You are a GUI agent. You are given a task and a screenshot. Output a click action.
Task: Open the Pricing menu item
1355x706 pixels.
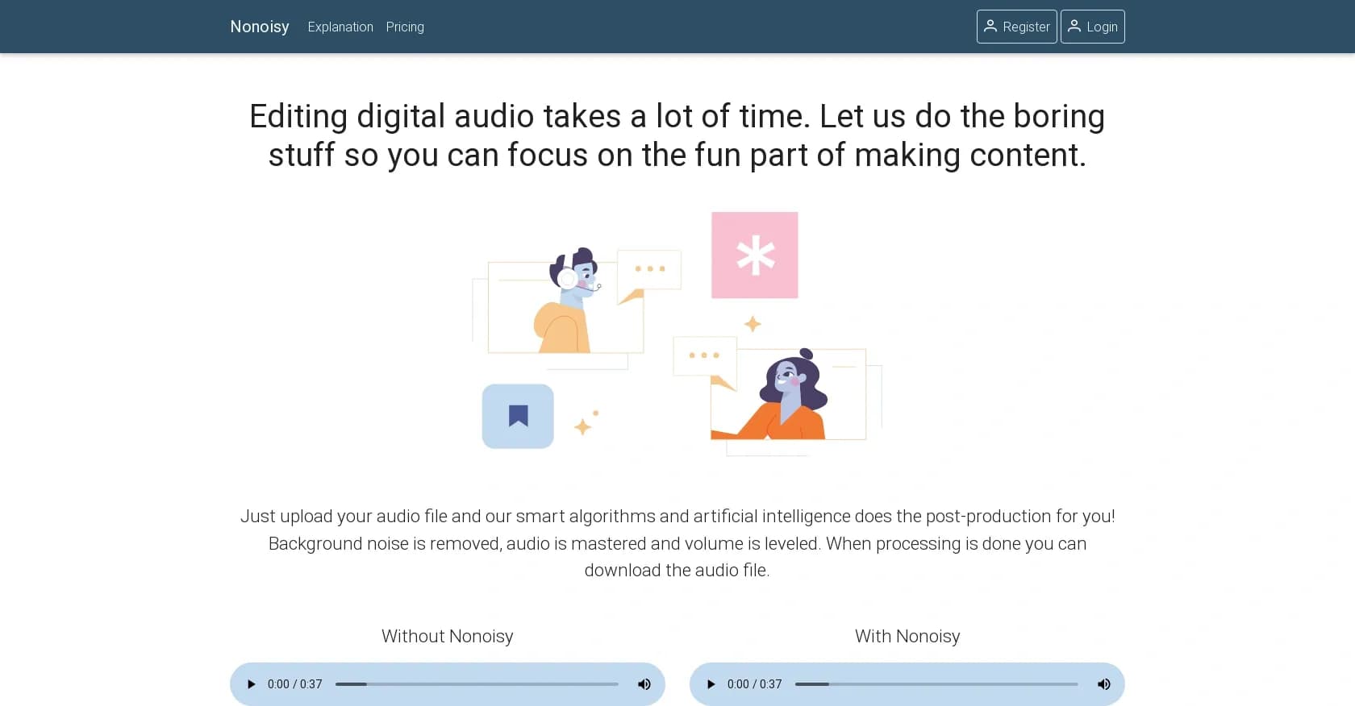coord(405,27)
